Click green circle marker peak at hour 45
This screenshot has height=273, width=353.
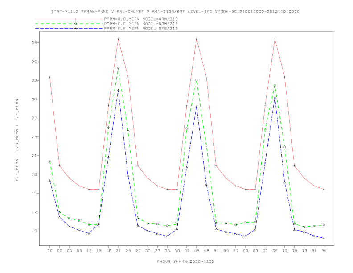[197, 80]
